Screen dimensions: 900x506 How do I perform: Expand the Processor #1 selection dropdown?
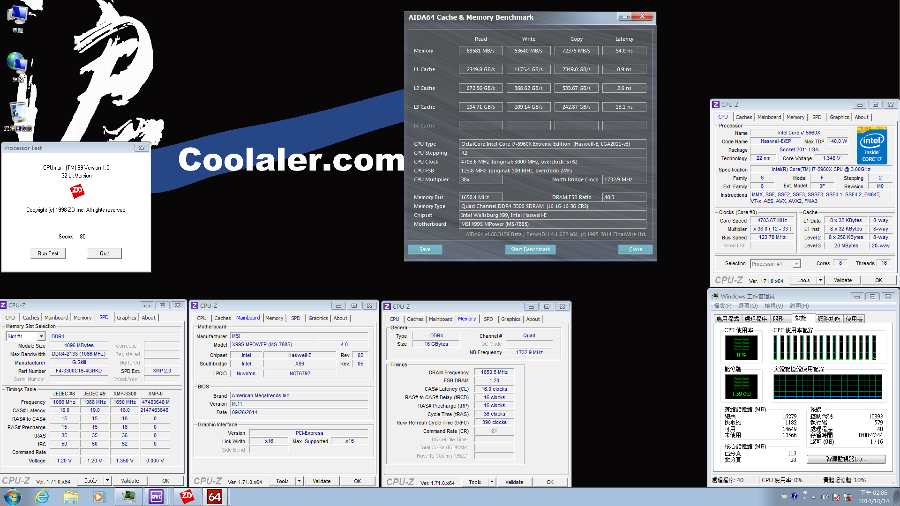pos(796,264)
